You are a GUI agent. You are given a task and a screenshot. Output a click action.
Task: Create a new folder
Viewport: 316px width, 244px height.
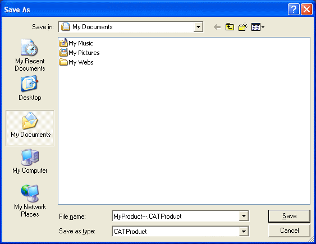(x=243, y=27)
